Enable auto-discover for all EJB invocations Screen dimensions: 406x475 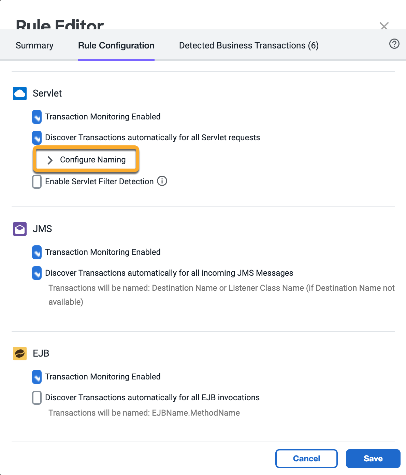pyautogui.click(x=37, y=398)
